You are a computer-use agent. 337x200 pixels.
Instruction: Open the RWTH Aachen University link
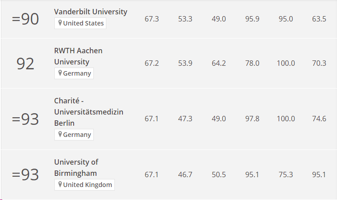(78, 56)
